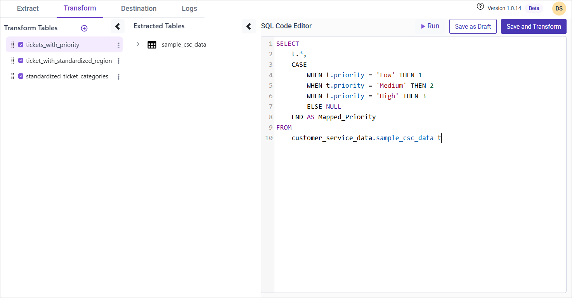The width and height of the screenshot is (572, 298).
Task: Open options menu for standardized_ticket_categories
Action: [118, 77]
